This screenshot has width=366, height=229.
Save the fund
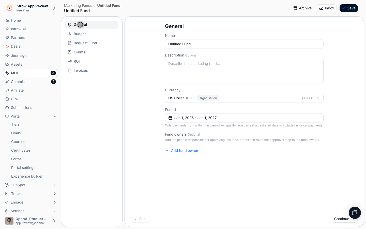[349, 8]
